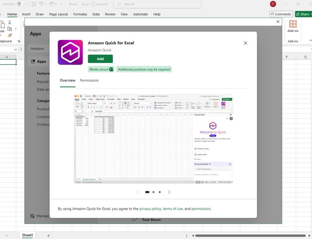
Task: Open the Amazon Quick preview screenshot
Action: coord(153,138)
